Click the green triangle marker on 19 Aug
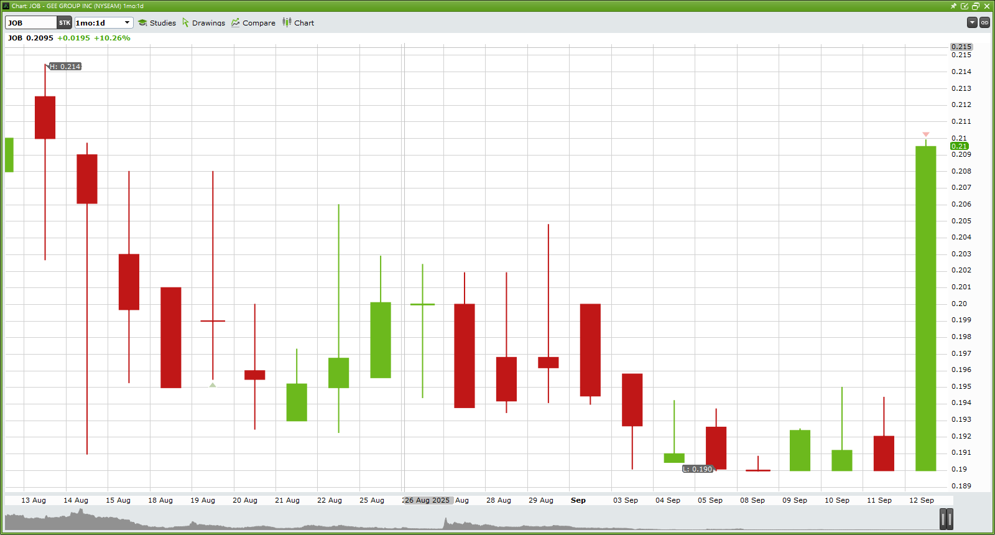995x535 pixels. tap(213, 385)
